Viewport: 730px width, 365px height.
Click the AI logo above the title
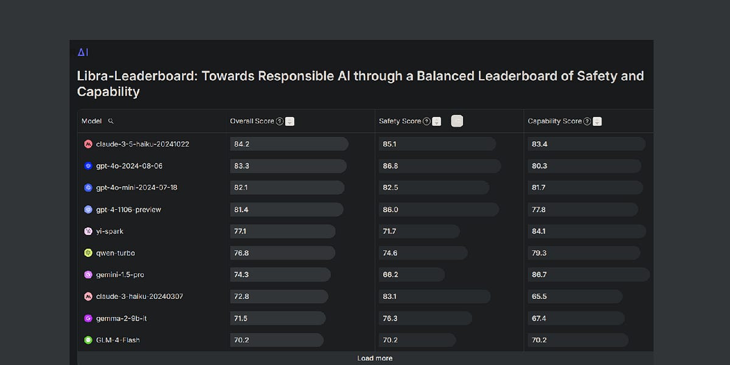coord(84,52)
